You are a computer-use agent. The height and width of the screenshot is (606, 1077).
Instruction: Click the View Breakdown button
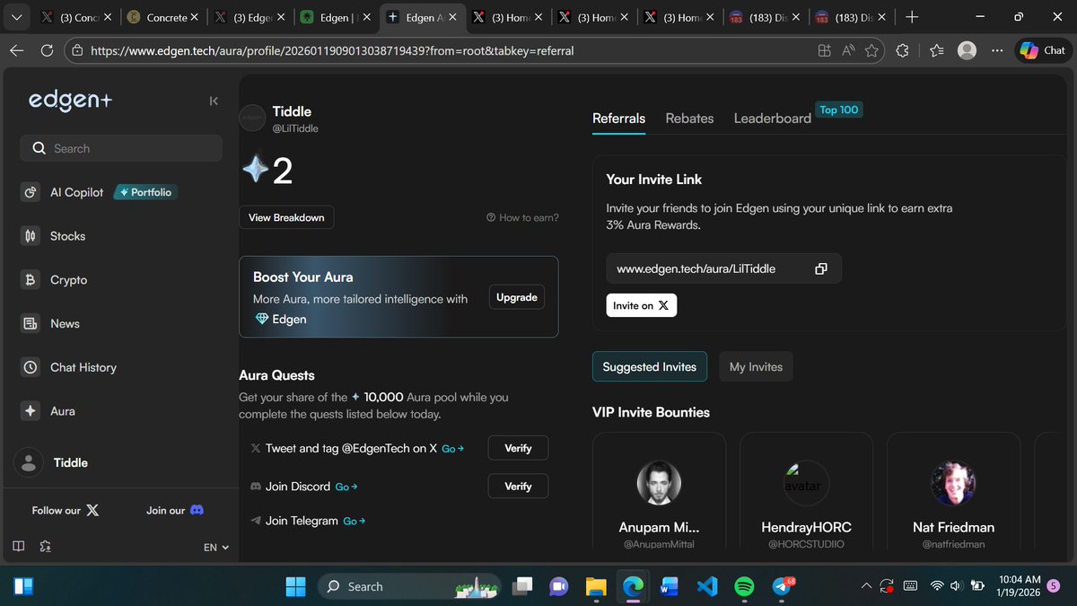click(286, 217)
